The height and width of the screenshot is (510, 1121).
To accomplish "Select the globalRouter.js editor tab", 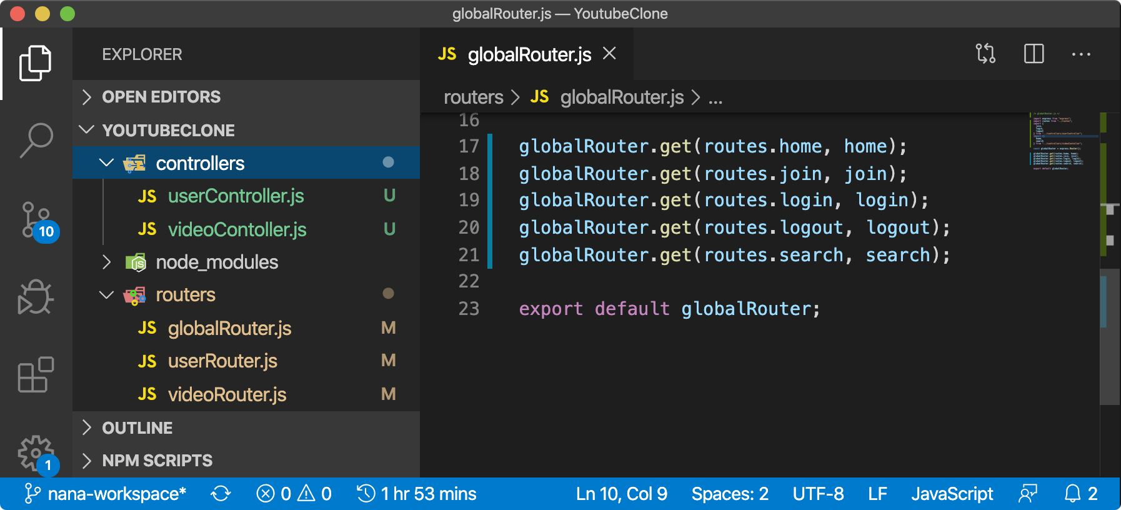I will point(528,54).
